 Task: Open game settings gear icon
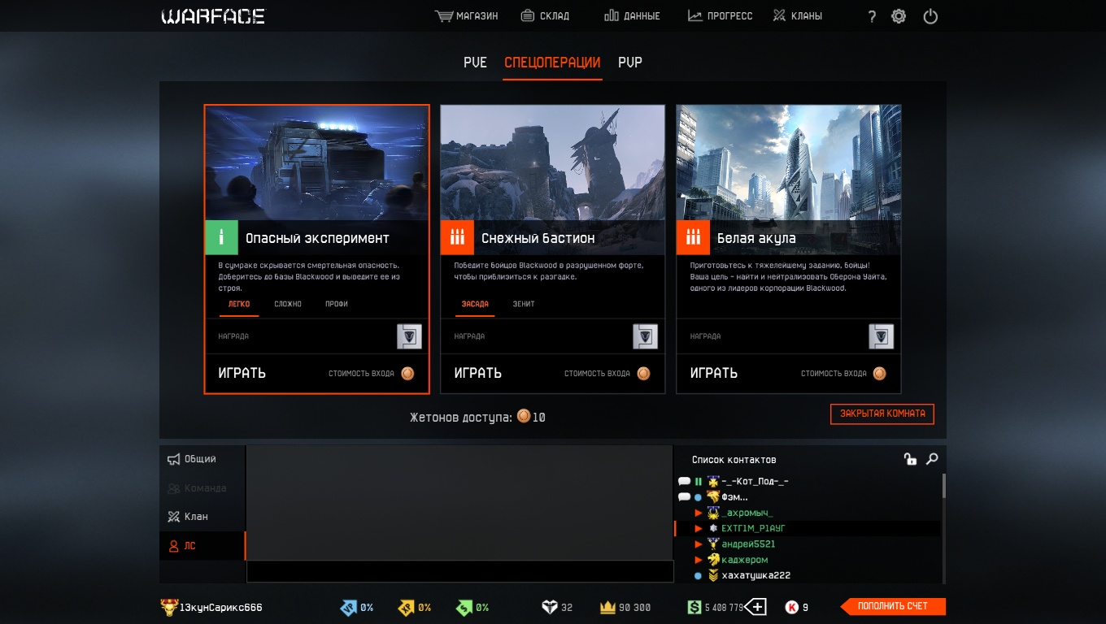tap(899, 16)
